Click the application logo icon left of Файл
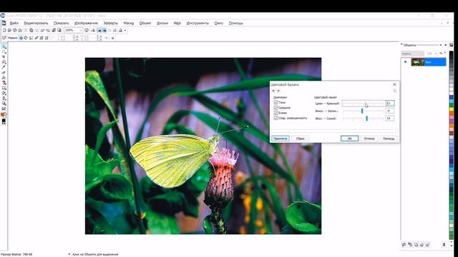Viewport: 458px width, 257px height. tap(4, 23)
